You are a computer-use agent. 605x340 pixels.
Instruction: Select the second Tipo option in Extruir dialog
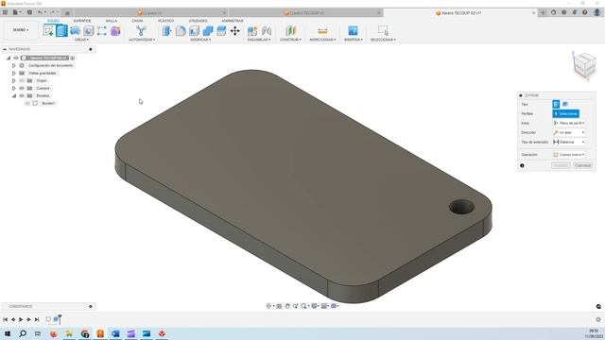point(565,104)
